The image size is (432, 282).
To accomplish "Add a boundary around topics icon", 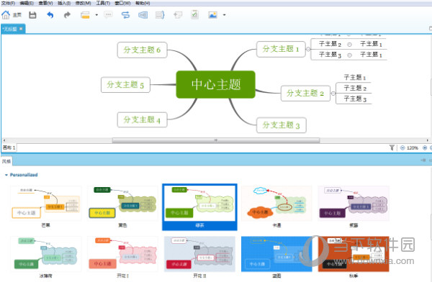I will pos(143,15).
